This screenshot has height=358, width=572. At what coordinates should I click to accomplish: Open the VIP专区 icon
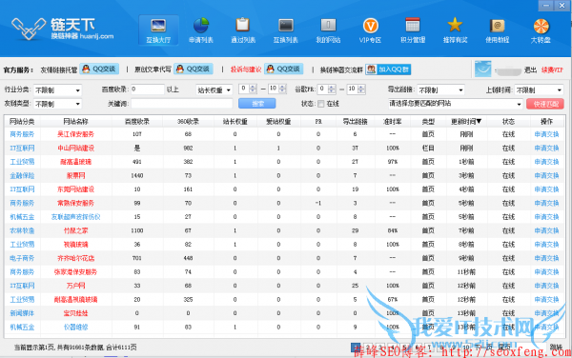[370, 26]
